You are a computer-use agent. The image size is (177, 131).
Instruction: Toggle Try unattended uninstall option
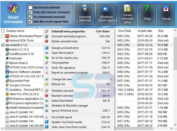click(x=30, y=17)
